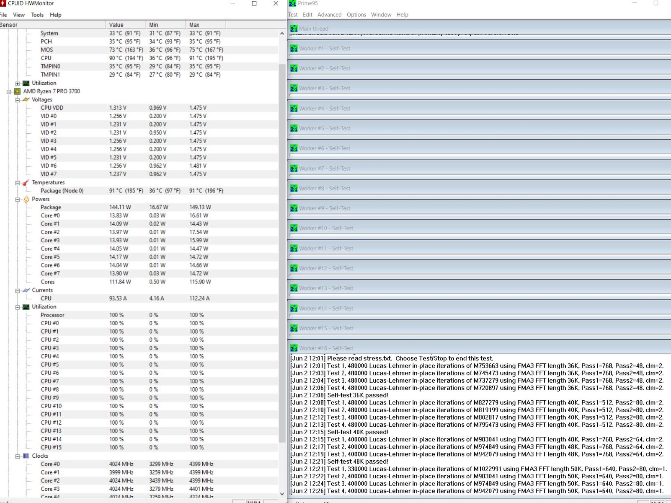This screenshot has width=671, height=503.
Task: Click HWMonitor scrollbar down arrow
Action: point(282,494)
